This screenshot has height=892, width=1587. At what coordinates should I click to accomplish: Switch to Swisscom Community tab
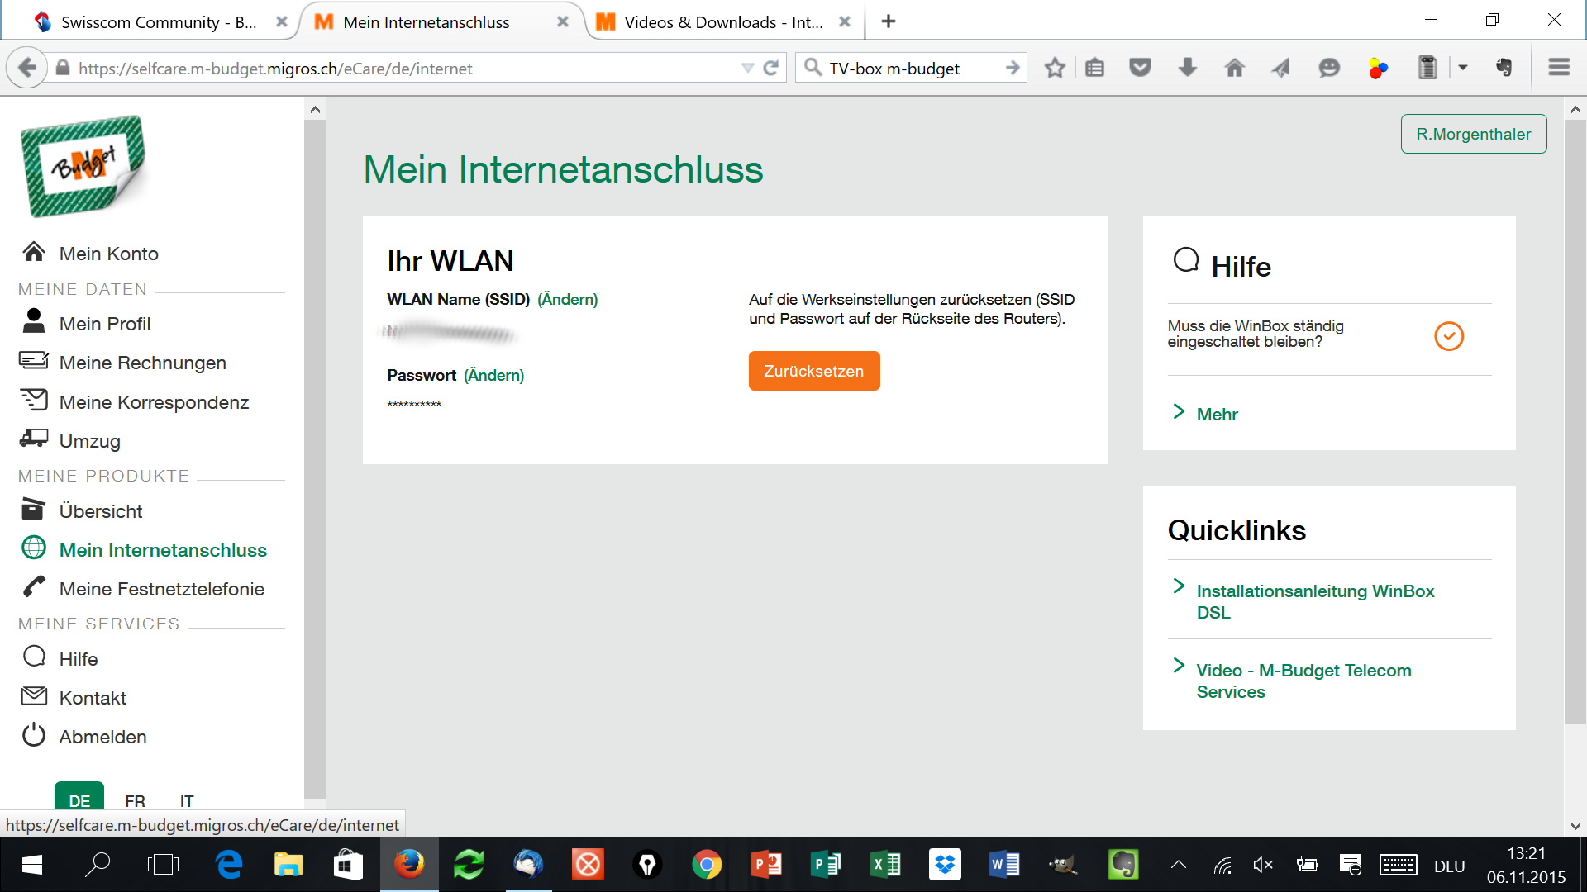pos(157,22)
